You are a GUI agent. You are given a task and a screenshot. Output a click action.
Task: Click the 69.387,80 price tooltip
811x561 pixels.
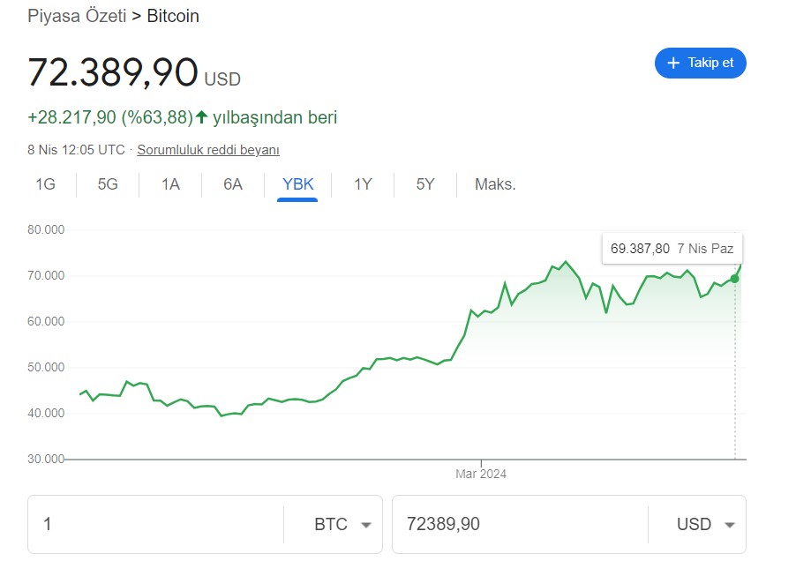(x=672, y=249)
